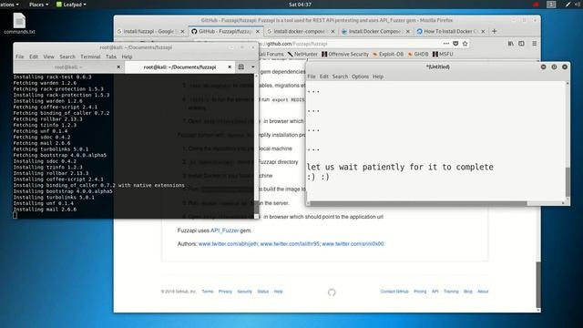The width and height of the screenshot is (583, 328).
Task: Toggle the Firefox sidebar icon
Action: coord(521,44)
